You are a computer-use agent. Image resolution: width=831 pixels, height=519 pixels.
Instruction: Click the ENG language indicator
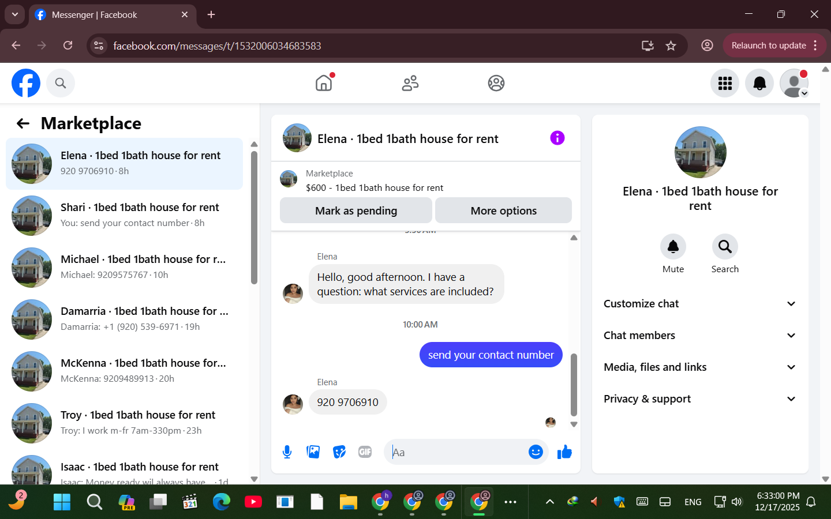(x=693, y=502)
